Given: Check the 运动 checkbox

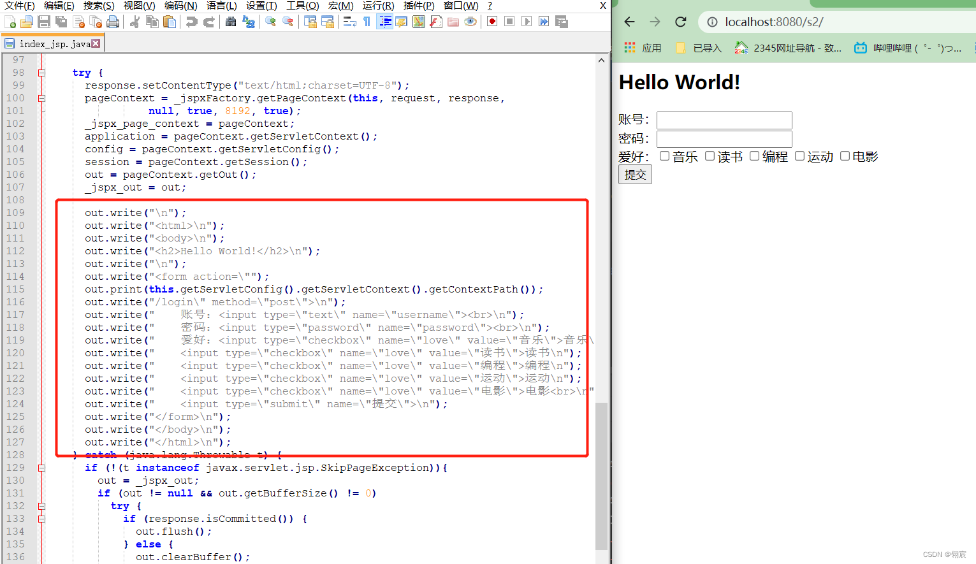Looking at the screenshot, I should coord(799,156).
